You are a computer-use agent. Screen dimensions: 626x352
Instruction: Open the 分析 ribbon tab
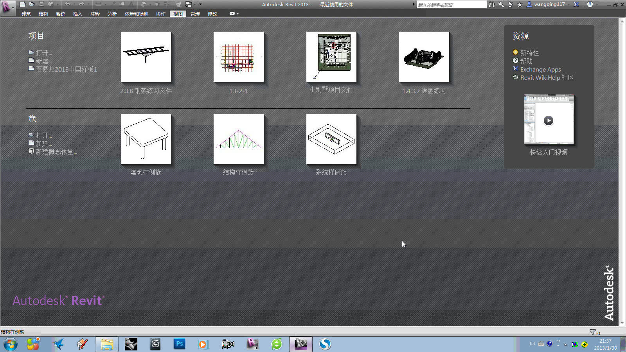[x=112, y=14]
